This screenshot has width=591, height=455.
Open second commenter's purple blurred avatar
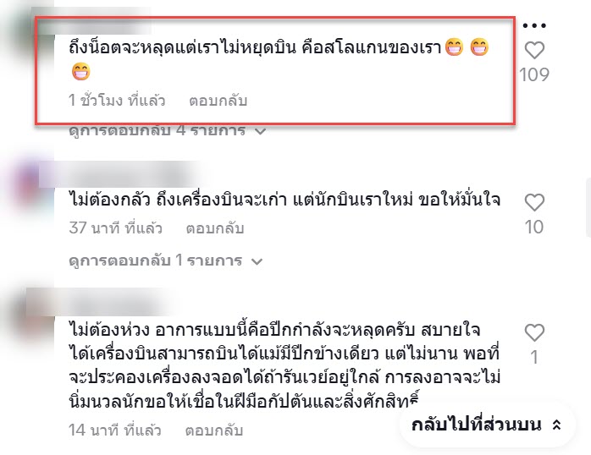point(27,184)
